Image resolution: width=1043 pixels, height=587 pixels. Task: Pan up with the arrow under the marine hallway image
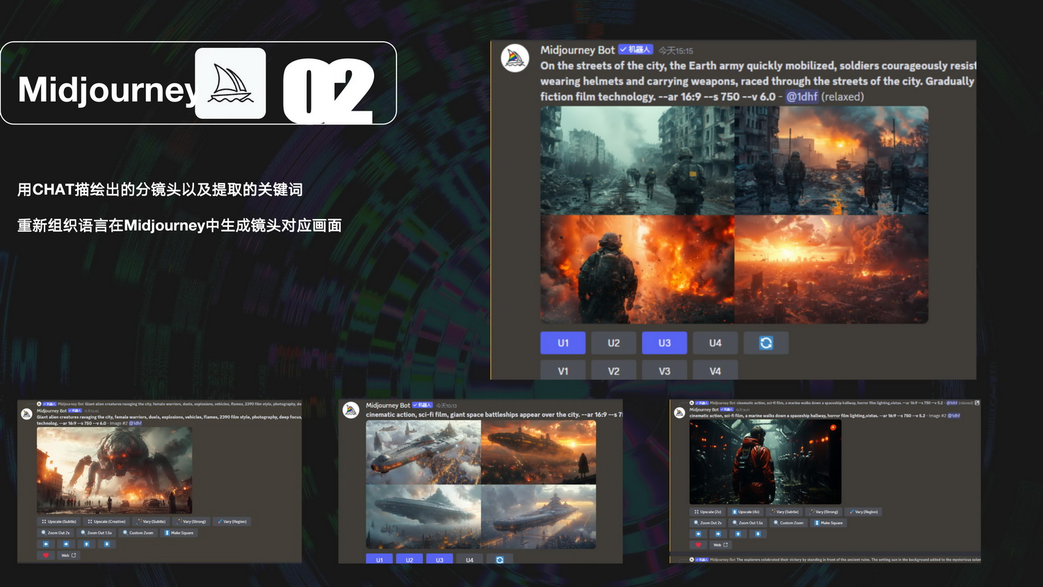coord(738,534)
